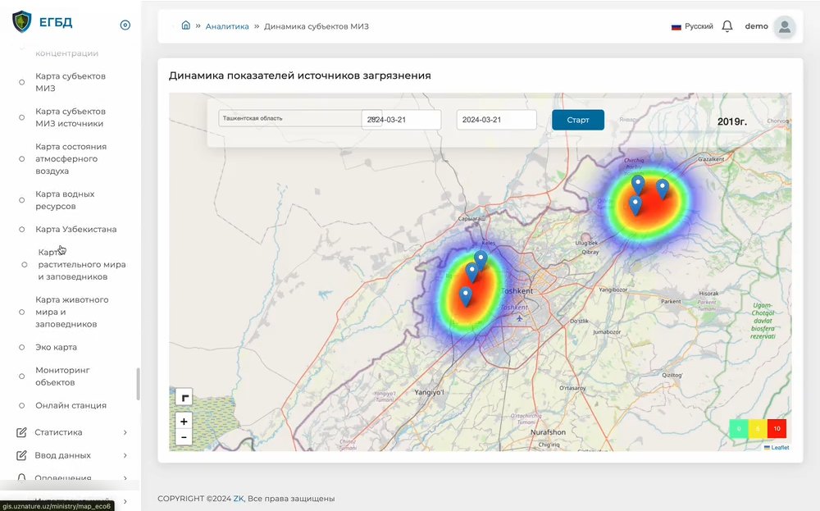Open Эко карта menu item

pyautogui.click(x=56, y=347)
